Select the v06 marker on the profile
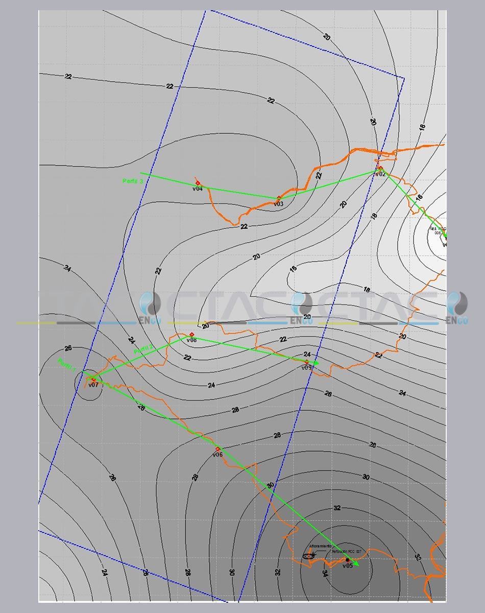This screenshot has width=485, height=613. 218,449
